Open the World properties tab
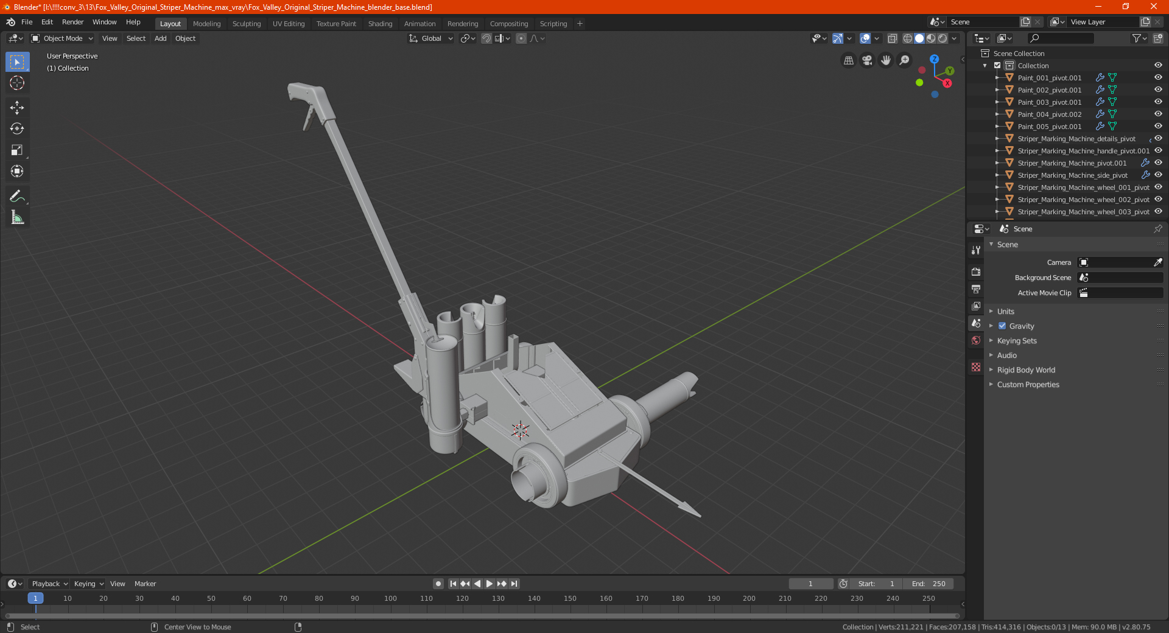This screenshot has width=1169, height=633. point(976,340)
